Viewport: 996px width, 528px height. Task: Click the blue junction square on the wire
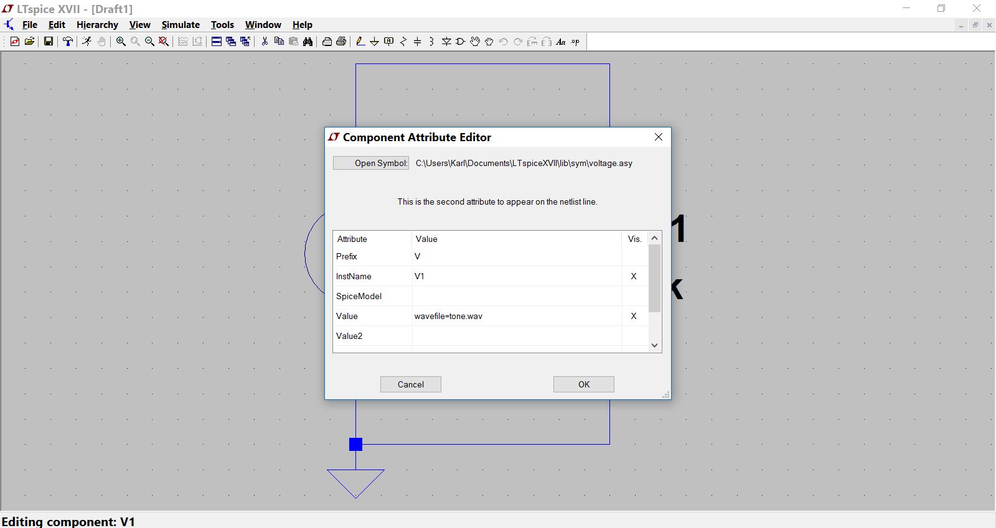[x=355, y=444]
